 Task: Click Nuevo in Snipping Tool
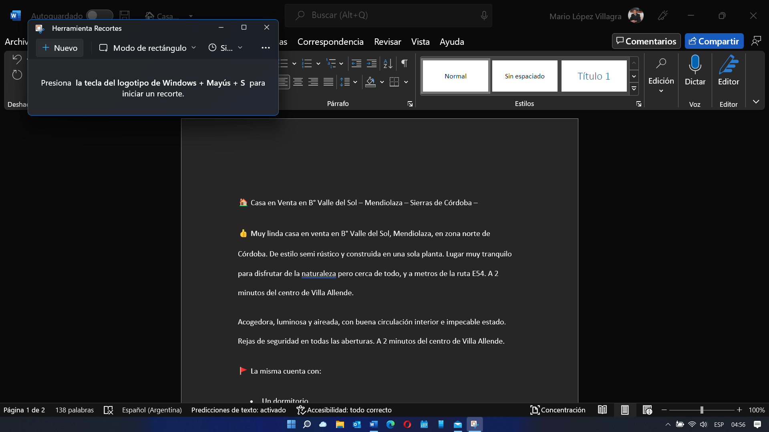click(x=60, y=48)
